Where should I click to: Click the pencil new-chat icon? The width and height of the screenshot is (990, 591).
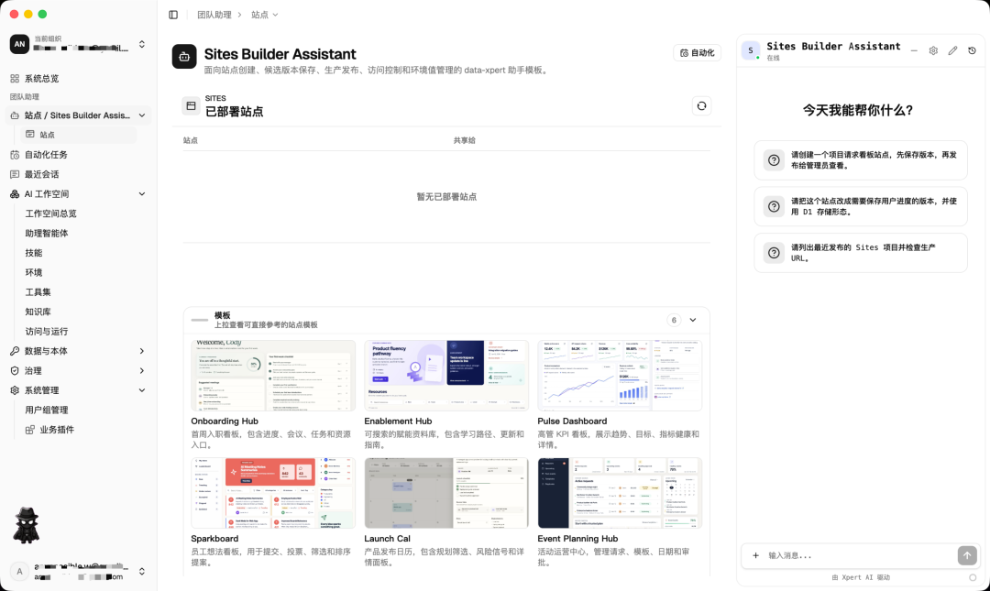[x=952, y=50]
